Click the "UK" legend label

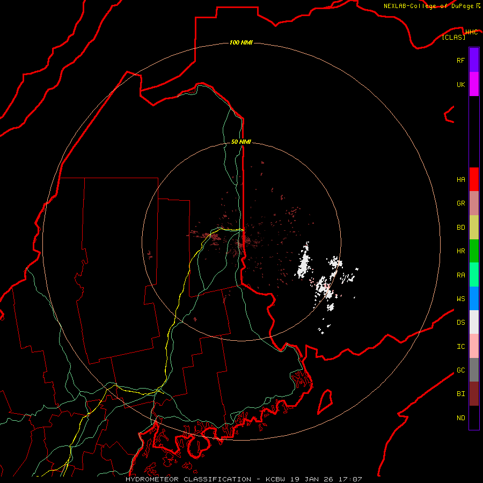tap(460, 84)
